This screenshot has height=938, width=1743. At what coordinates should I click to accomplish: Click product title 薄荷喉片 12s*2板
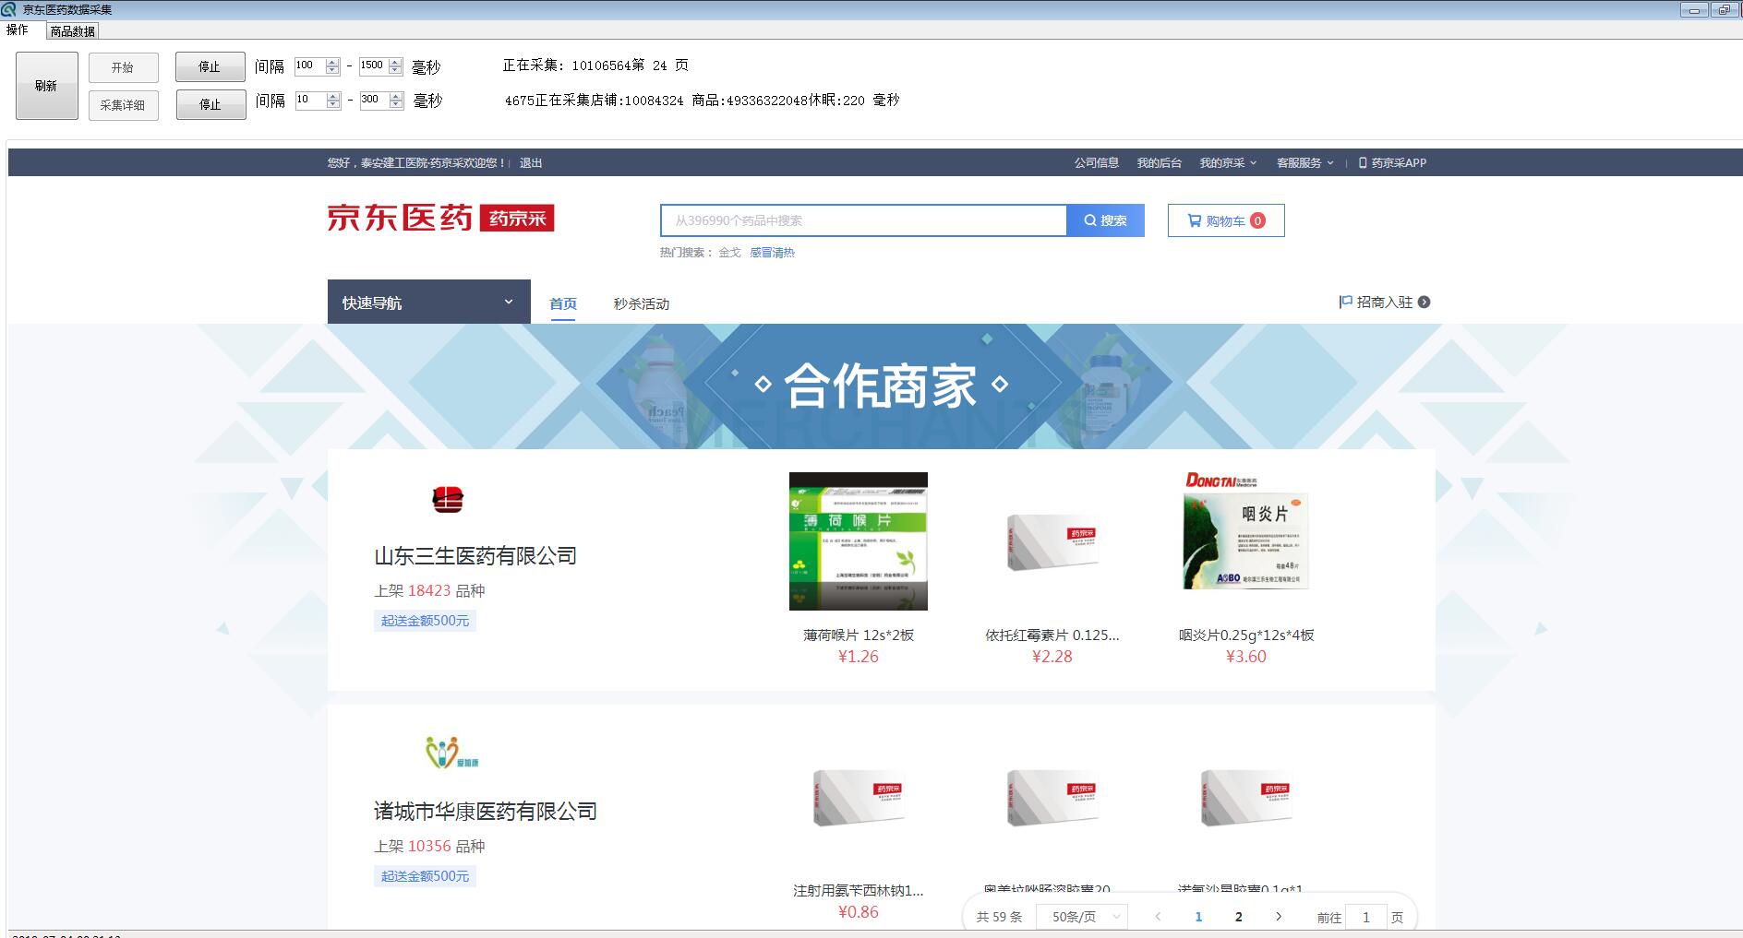pyautogui.click(x=859, y=635)
